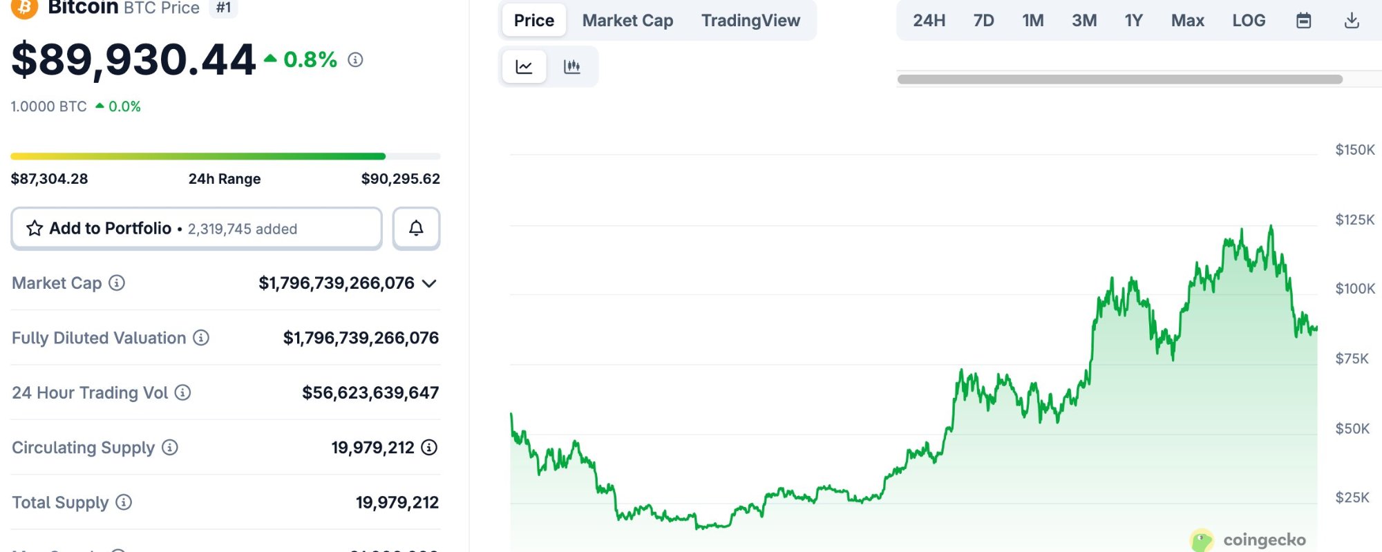Enable the price alert bell

[415, 228]
